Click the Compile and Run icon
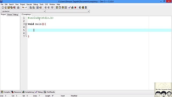Viewport: 172px width, 97px height. [x=63, y=8]
